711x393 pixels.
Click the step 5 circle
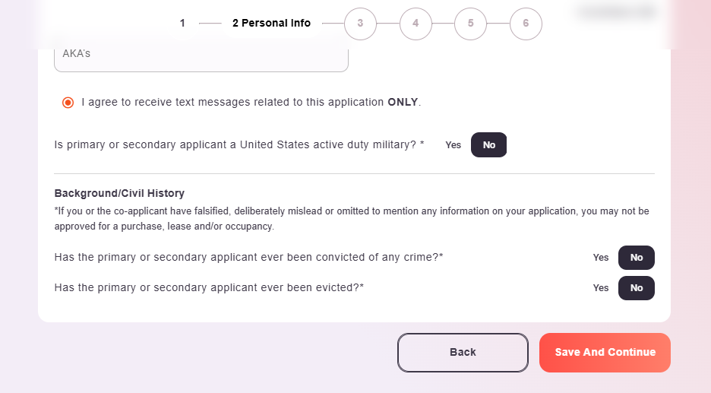point(471,24)
